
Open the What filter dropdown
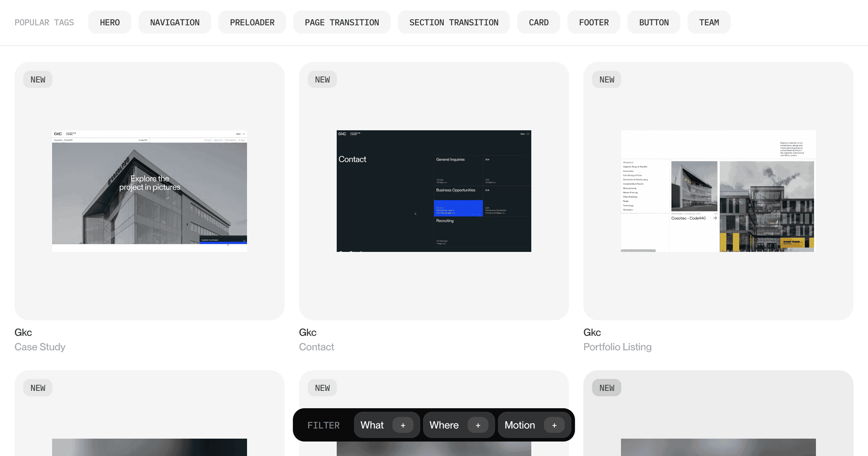click(x=372, y=425)
